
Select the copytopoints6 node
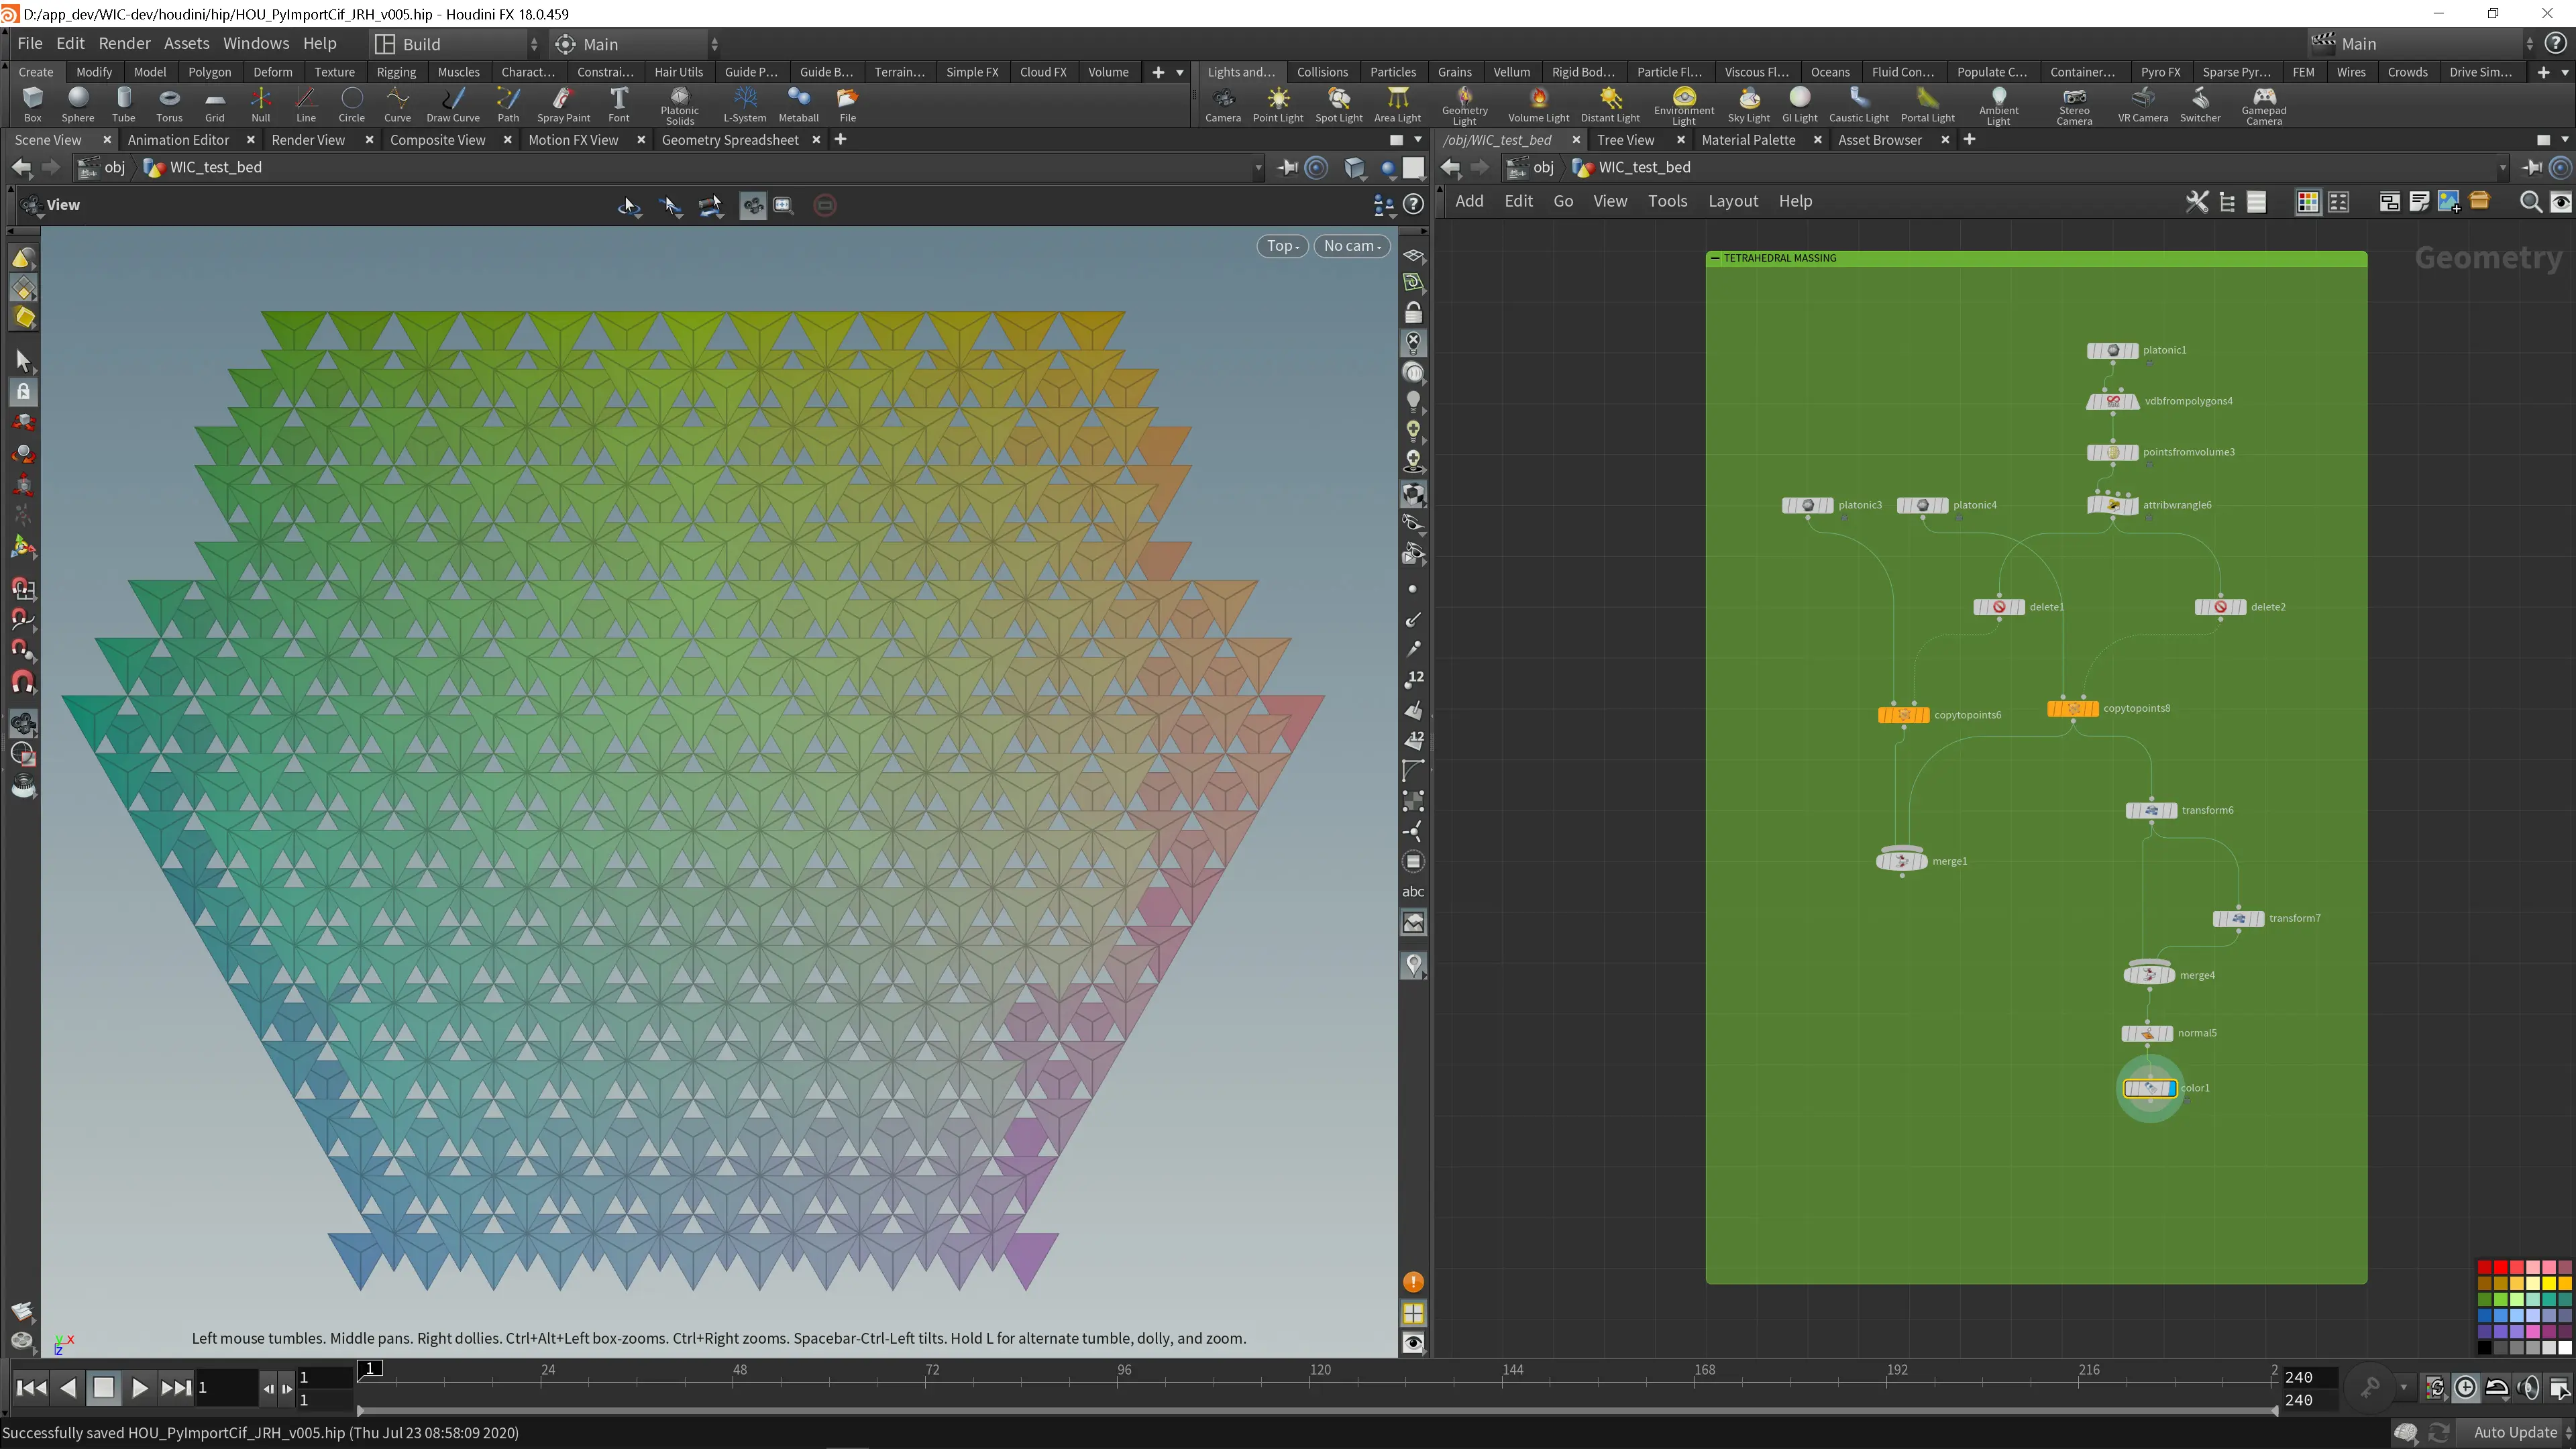[1903, 715]
